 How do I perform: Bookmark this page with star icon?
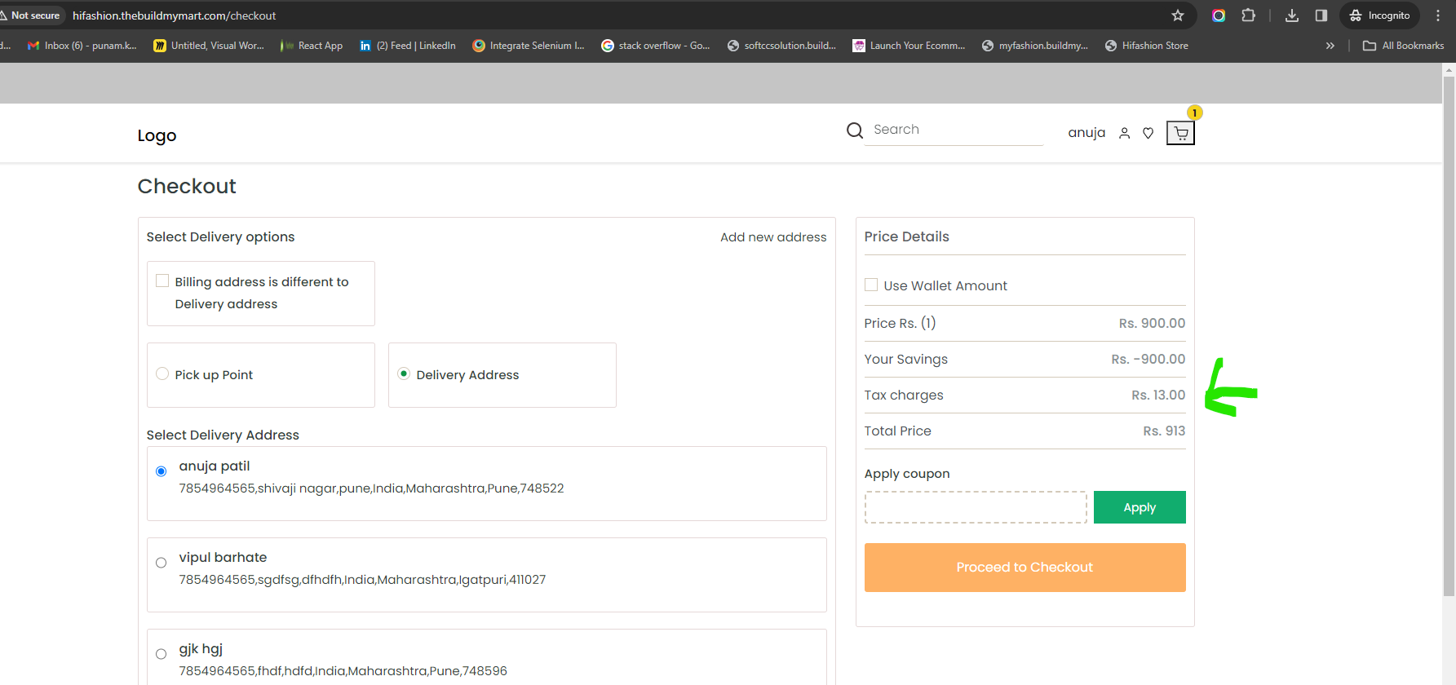coord(1177,15)
